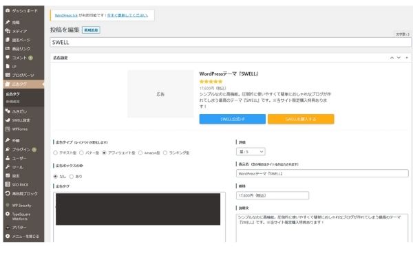413x275 pixels.
Task: Click the blue SWELL official site button
Action: (233, 119)
